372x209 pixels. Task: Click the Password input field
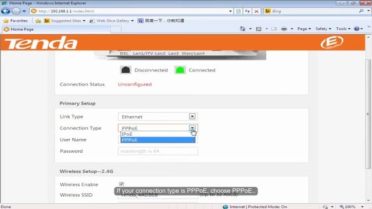(x=158, y=151)
